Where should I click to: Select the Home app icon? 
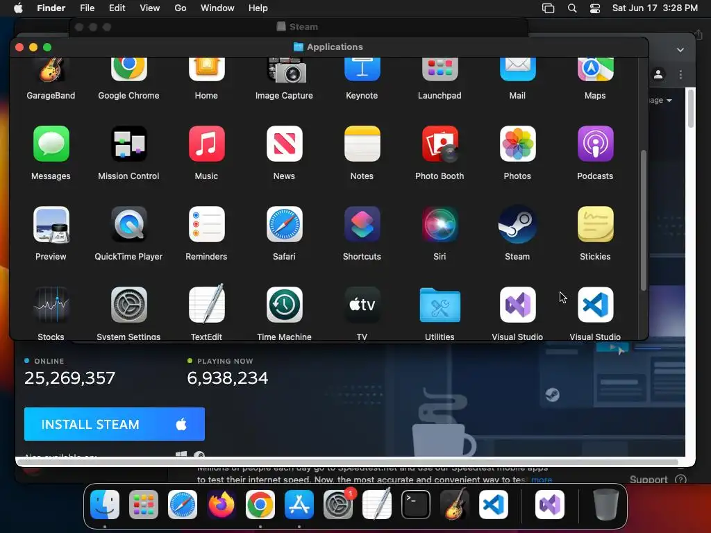tap(206, 70)
